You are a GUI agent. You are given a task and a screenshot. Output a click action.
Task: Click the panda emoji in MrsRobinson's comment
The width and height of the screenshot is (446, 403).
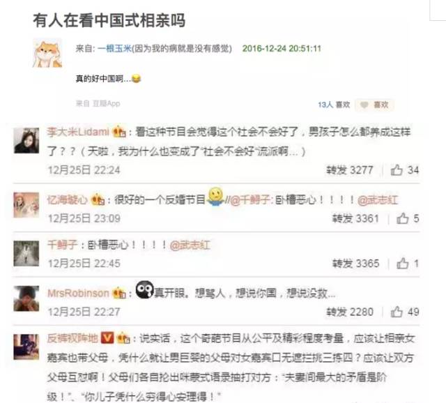point(144,289)
